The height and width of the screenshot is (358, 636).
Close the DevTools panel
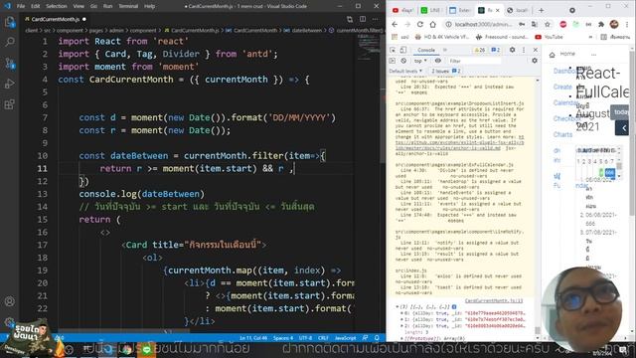click(x=535, y=50)
